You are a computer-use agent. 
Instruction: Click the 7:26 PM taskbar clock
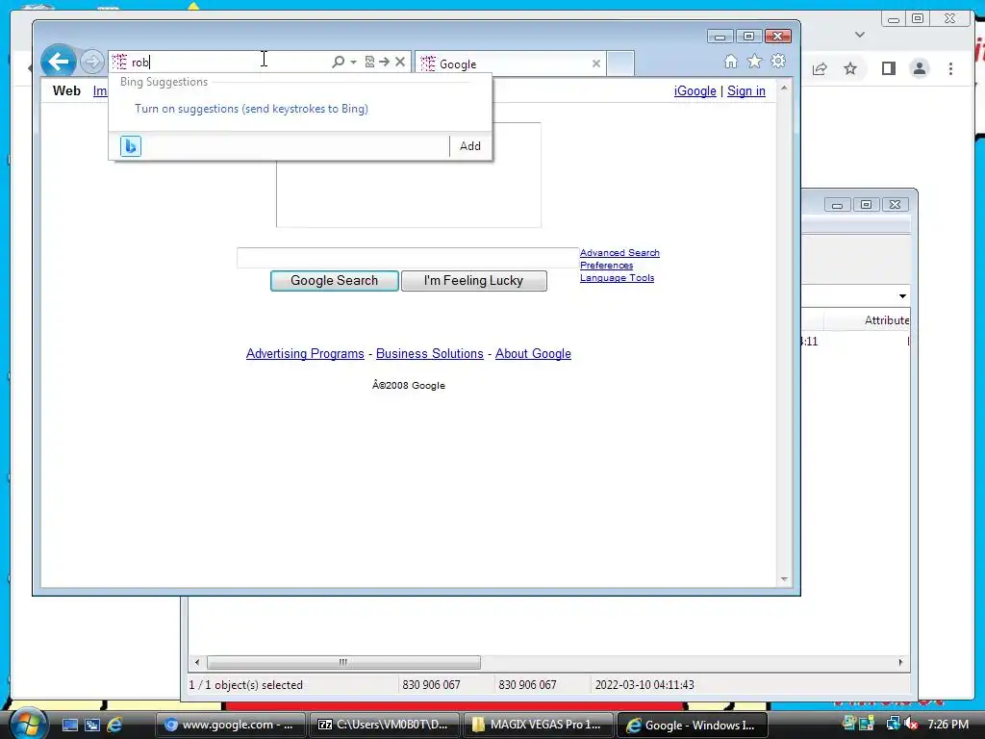pyautogui.click(x=947, y=725)
